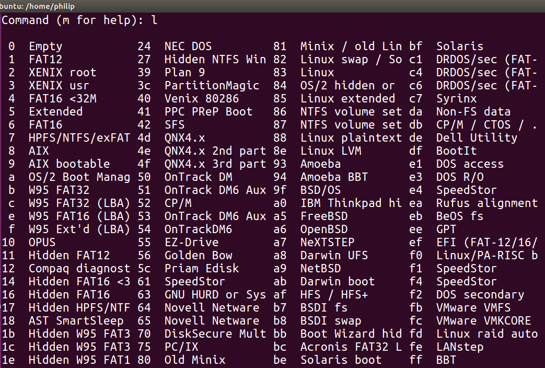Click 'Dell Utility' entry
545x368 pixels.
[477, 138]
